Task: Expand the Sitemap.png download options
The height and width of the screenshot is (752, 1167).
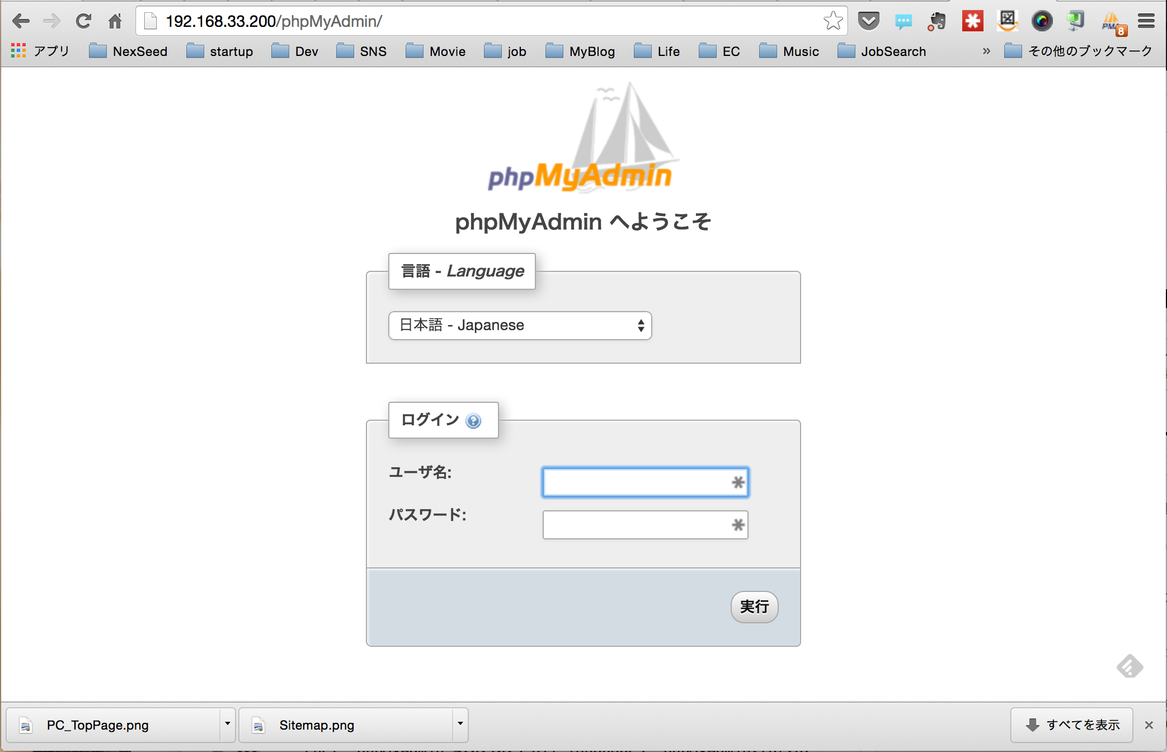Action: [x=459, y=725]
